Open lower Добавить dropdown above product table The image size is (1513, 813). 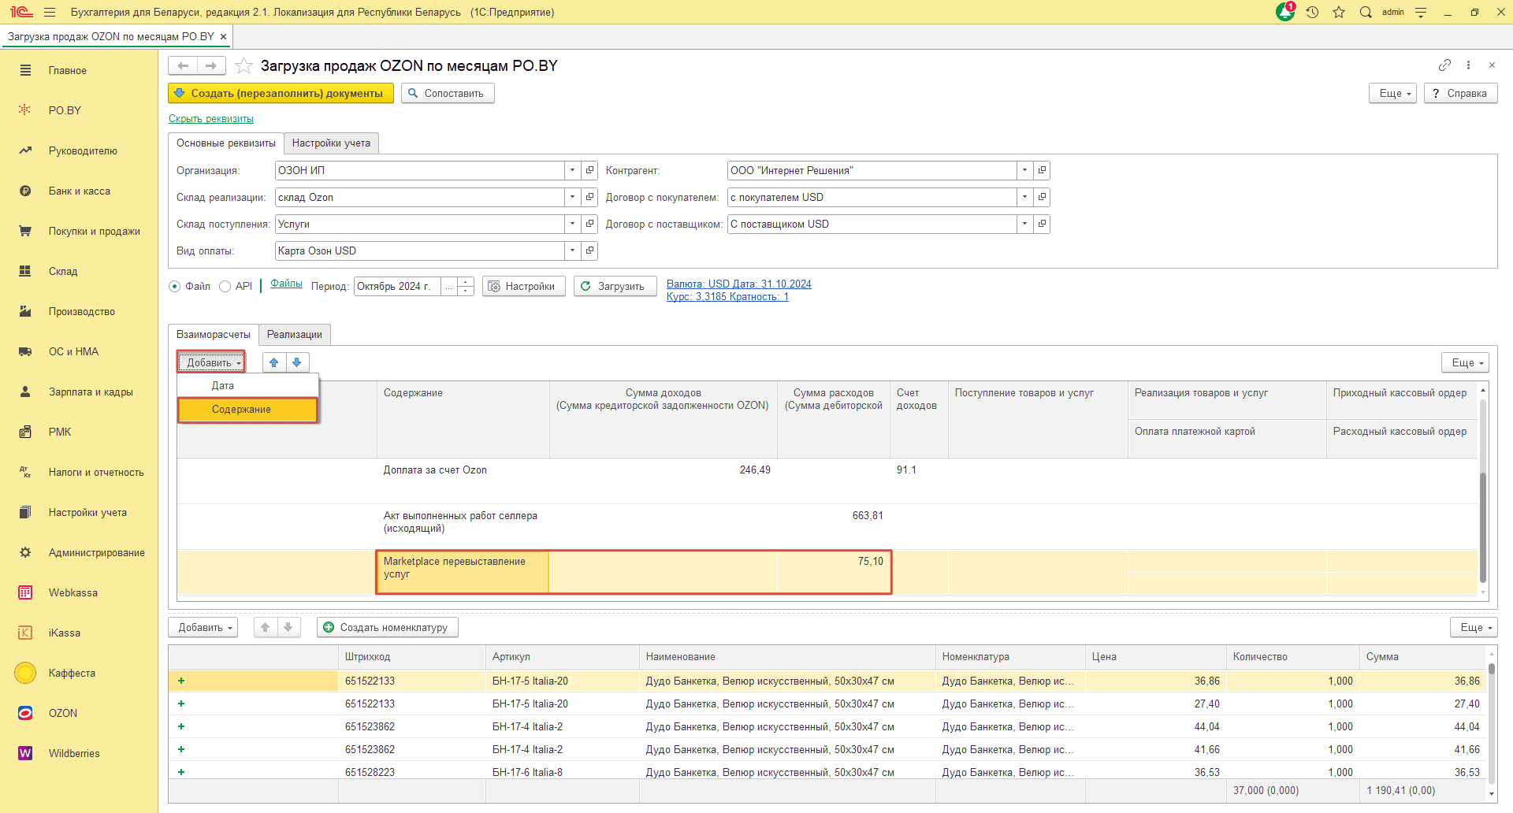pyautogui.click(x=203, y=627)
